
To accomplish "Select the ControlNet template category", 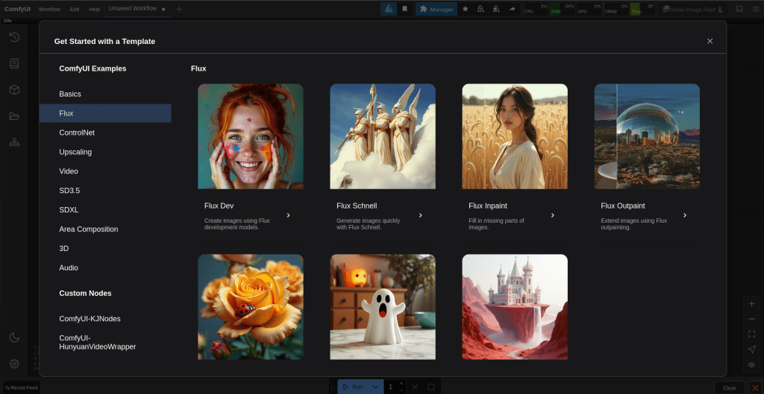I will 77,133.
